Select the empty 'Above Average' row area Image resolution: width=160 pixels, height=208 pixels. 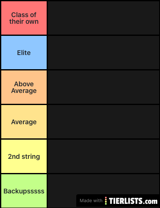click(x=103, y=87)
